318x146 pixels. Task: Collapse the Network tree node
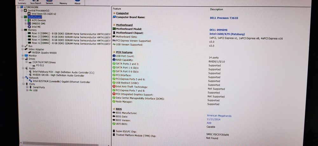23,78
